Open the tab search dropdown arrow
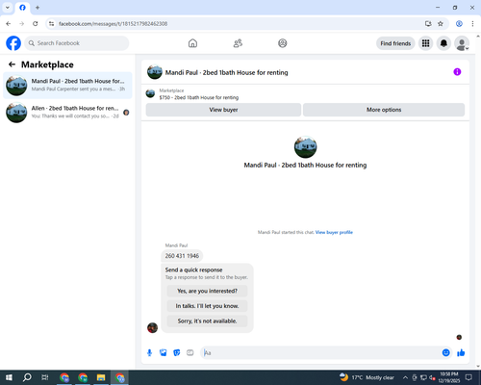Screen dimensions: 481x385 [x=8, y=8]
